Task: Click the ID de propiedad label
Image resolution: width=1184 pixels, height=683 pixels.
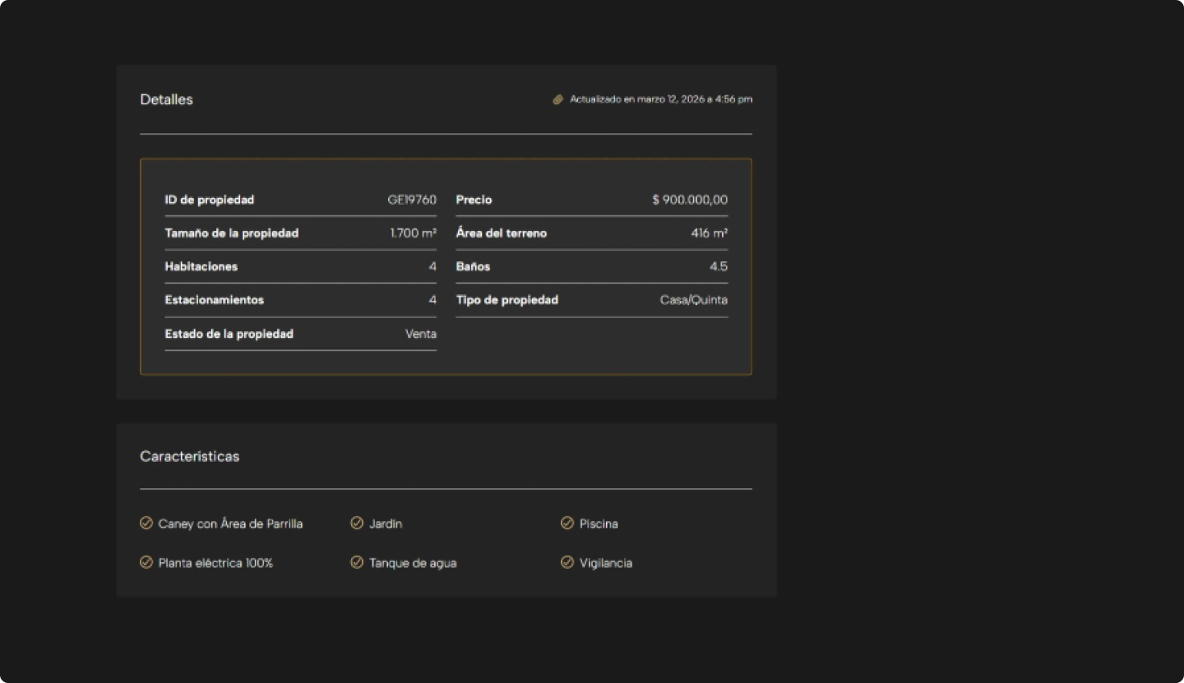Action: point(210,200)
